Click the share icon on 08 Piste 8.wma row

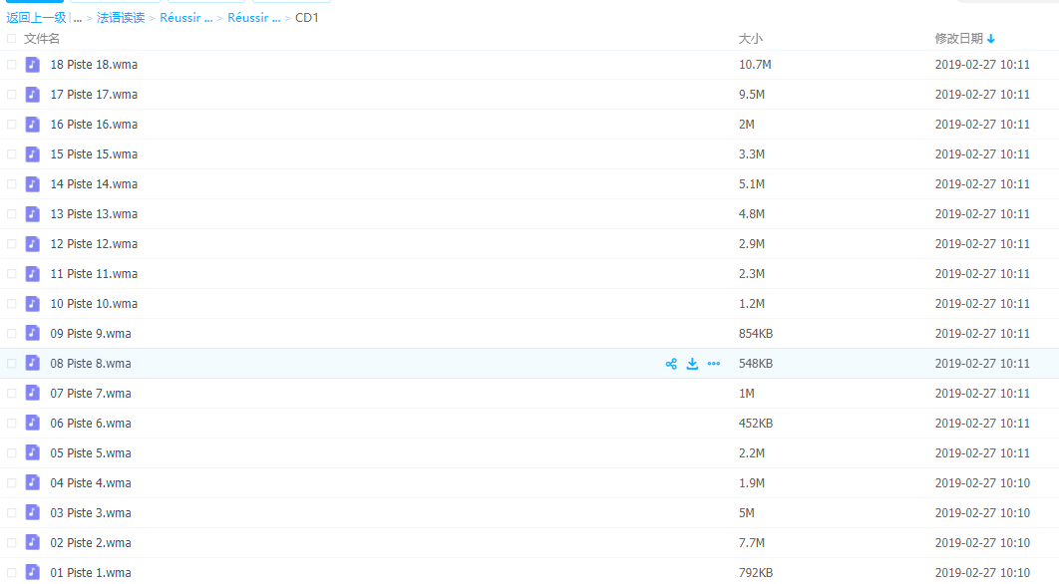[671, 364]
